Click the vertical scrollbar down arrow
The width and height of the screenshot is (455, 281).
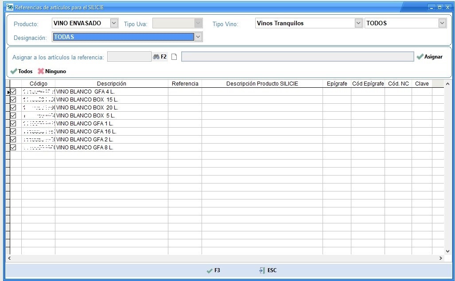click(447, 251)
